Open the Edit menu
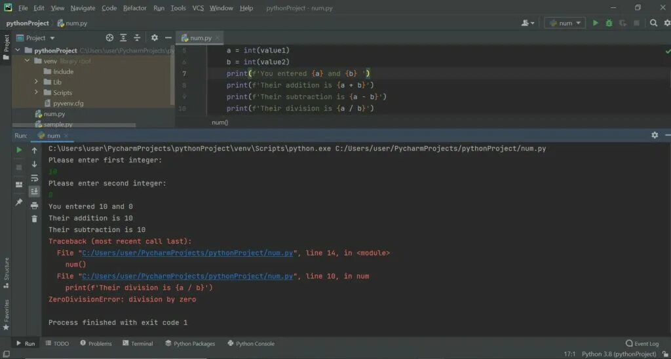671x359 pixels. (x=39, y=8)
